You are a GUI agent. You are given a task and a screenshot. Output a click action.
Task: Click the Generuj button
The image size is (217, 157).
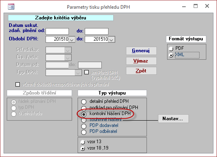point(141,51)
